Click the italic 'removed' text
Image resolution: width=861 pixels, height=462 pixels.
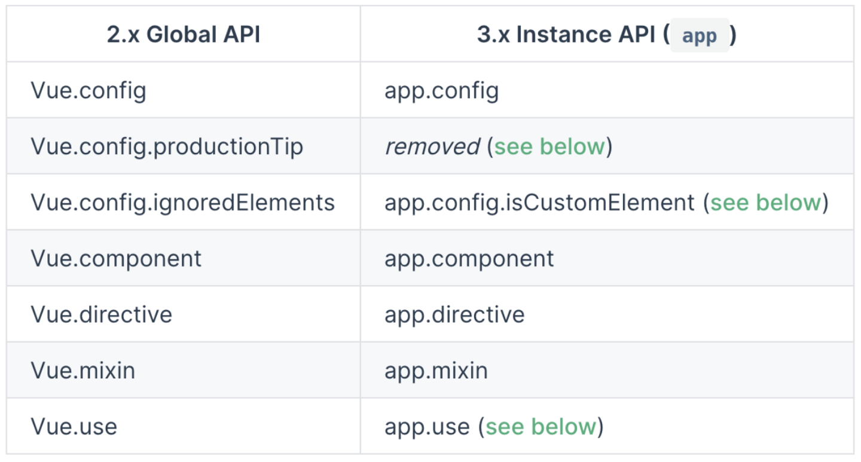(x=432, y=146)
